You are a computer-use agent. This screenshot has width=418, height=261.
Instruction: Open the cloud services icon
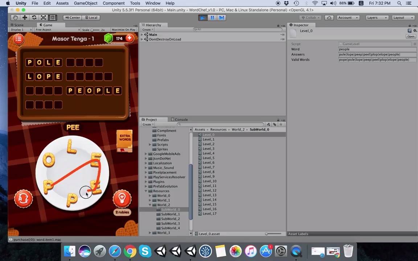click(329, 17)
